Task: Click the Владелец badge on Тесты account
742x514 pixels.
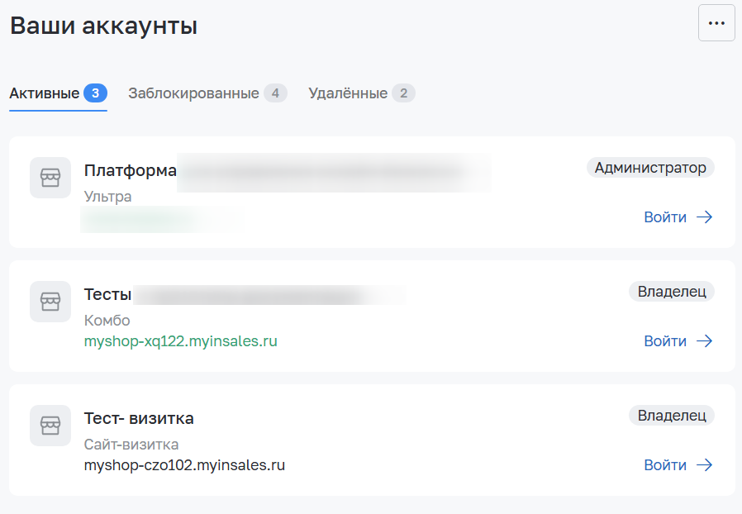Action: (x=672, y=292)
